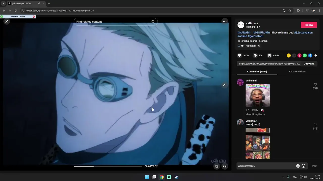
Task: Expand View 12 replies
Action: click(255, 114)
